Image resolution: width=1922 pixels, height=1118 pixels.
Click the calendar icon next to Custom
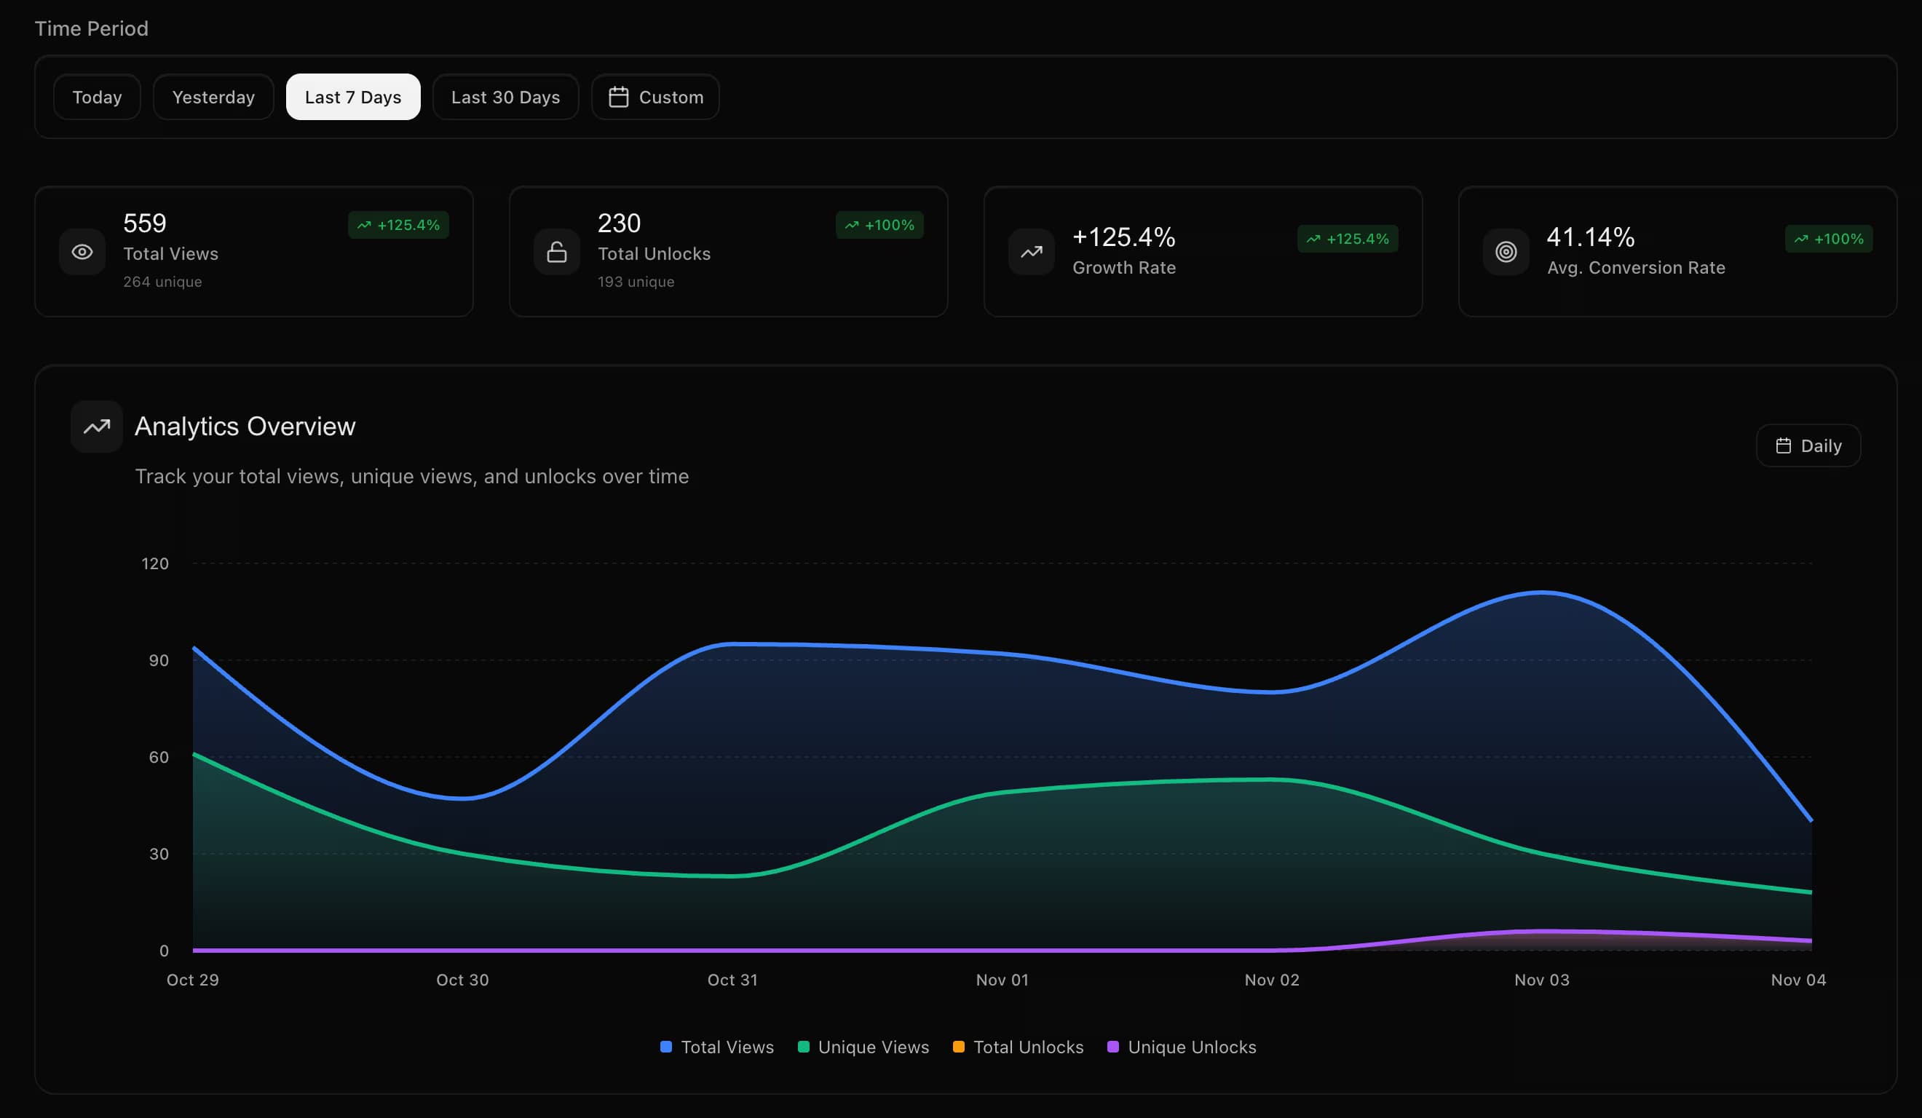[620, 97]
